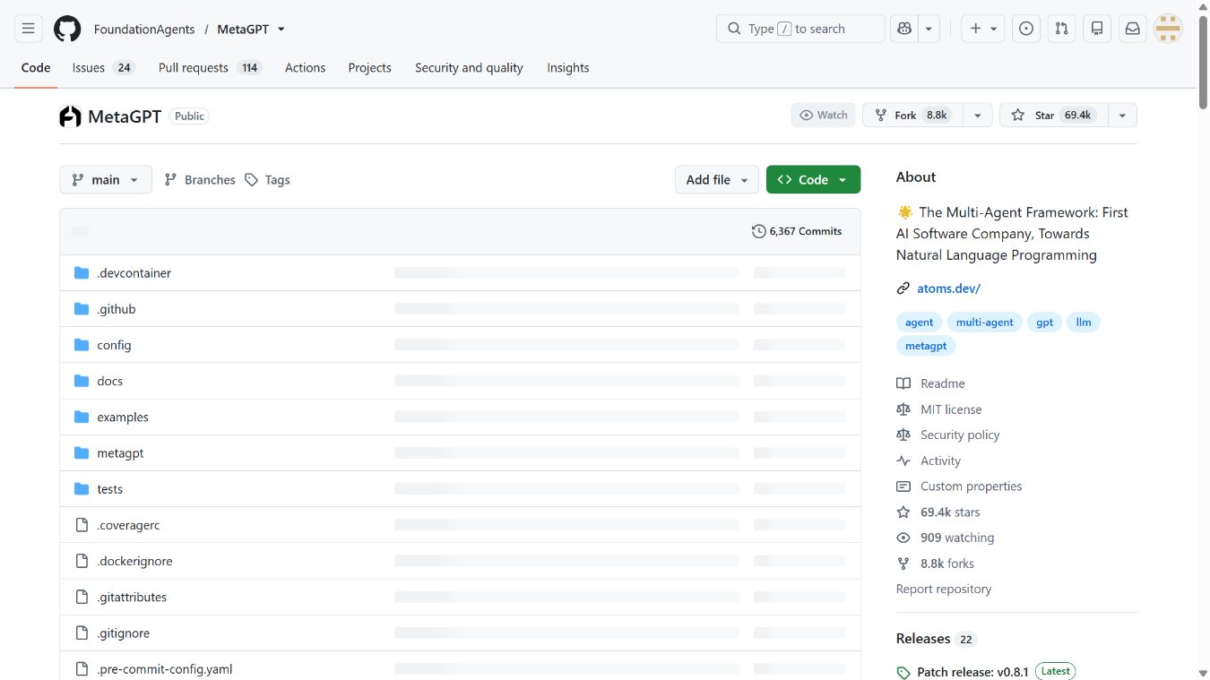Viewport: 1210px width, 680px height.
Task: Switch to the Issues tab
Action: 103,68
